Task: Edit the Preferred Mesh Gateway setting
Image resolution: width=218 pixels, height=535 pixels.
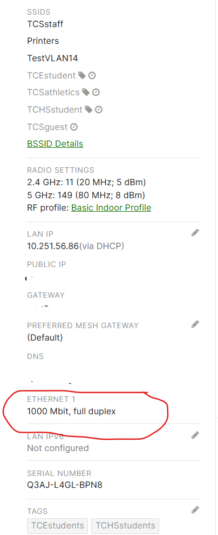Action: pyautogui.click(x=195, y=324)
